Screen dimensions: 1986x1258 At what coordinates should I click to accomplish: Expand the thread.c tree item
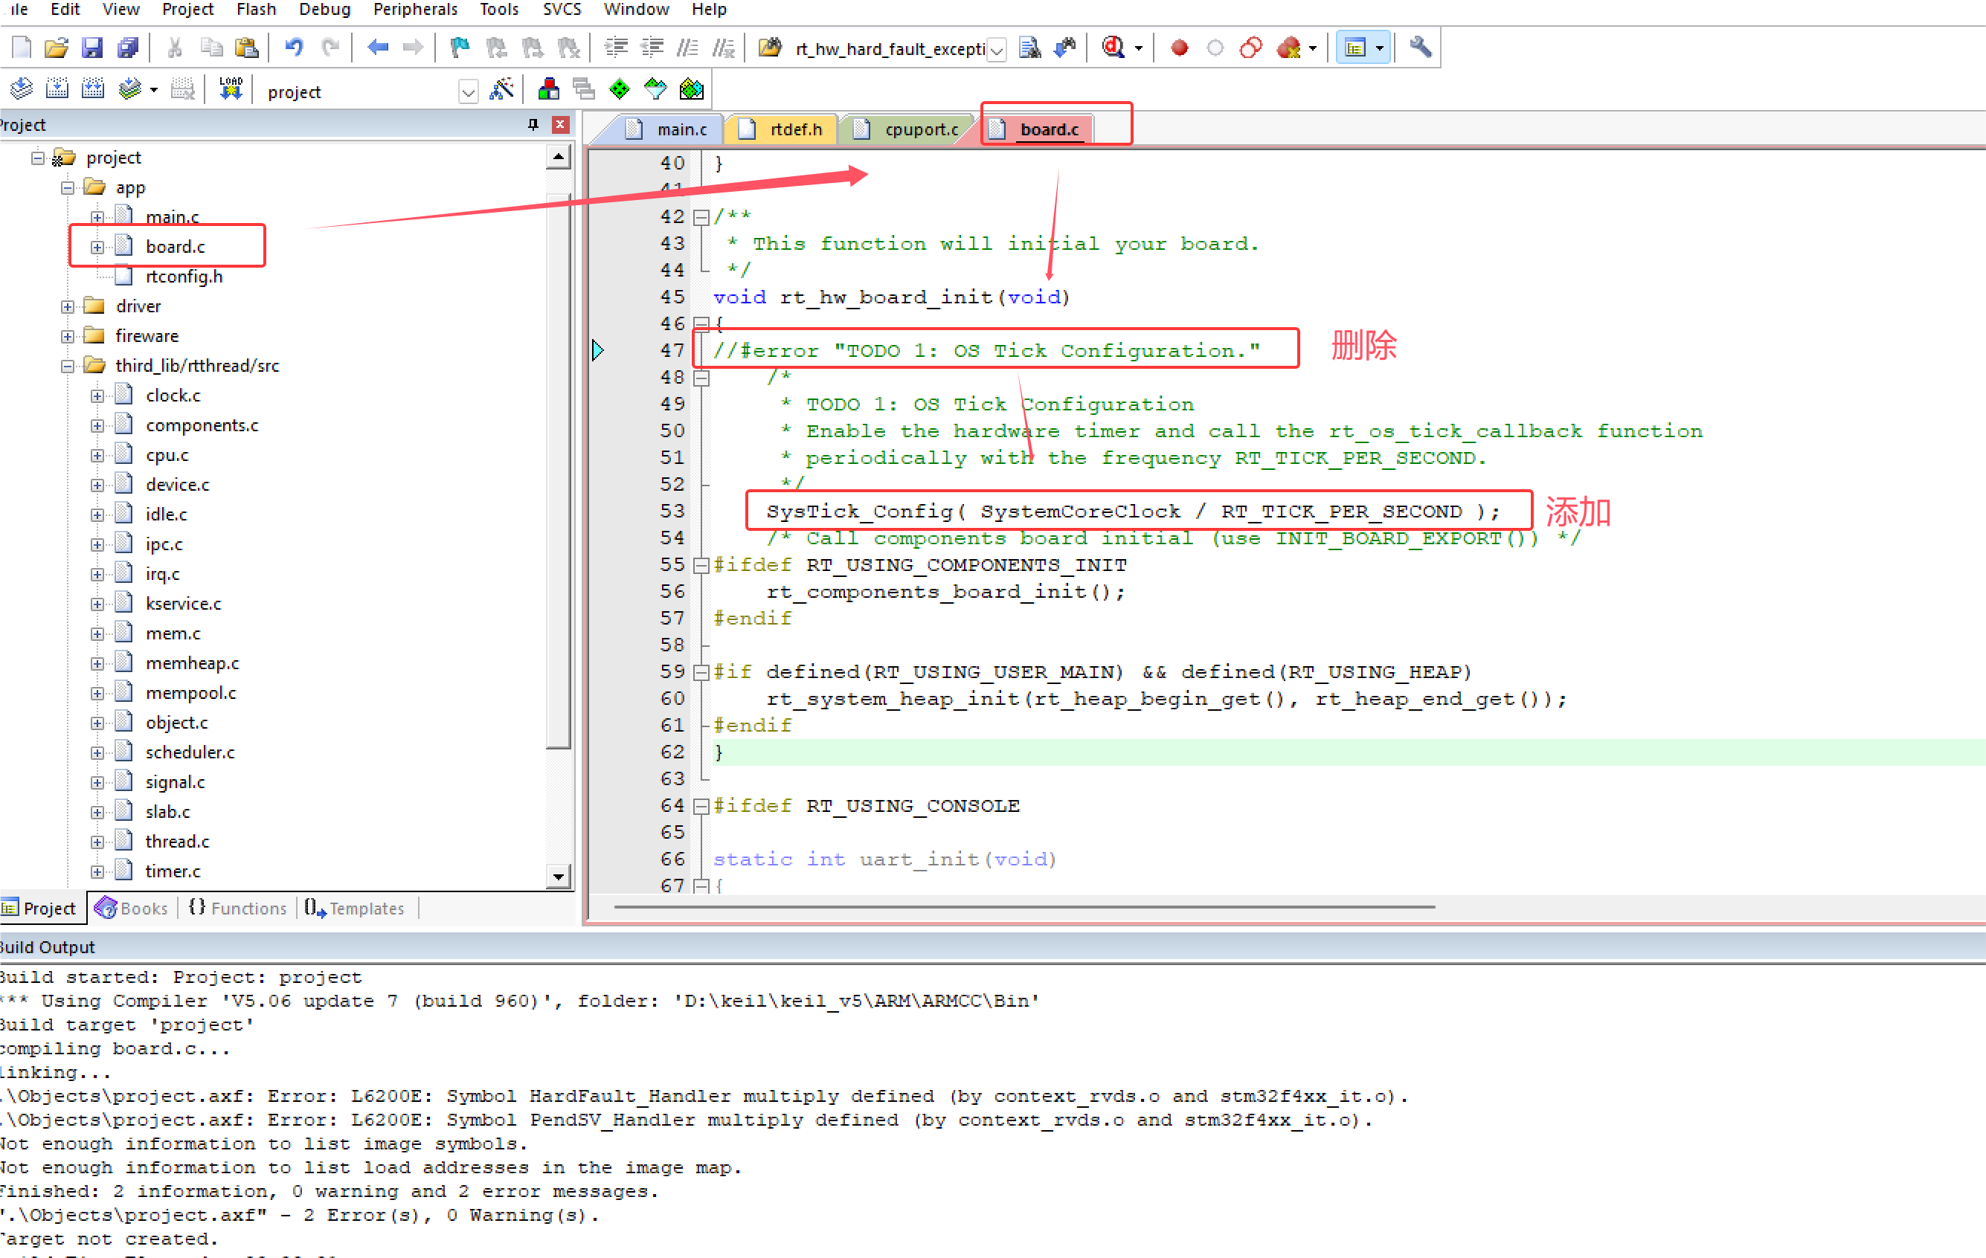[97, 841]
